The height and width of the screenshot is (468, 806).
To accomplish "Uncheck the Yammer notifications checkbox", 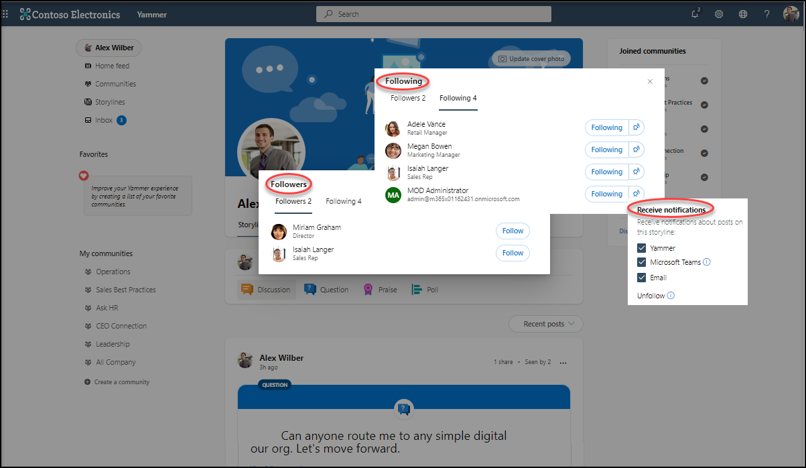I will (642, 248).
